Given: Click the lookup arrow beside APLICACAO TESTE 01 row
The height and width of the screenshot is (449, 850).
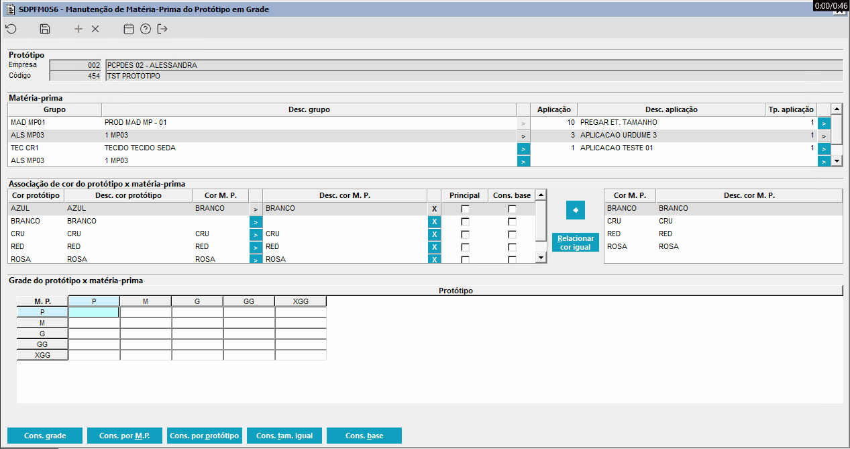Looking at the screenshot, I should 824,148.
